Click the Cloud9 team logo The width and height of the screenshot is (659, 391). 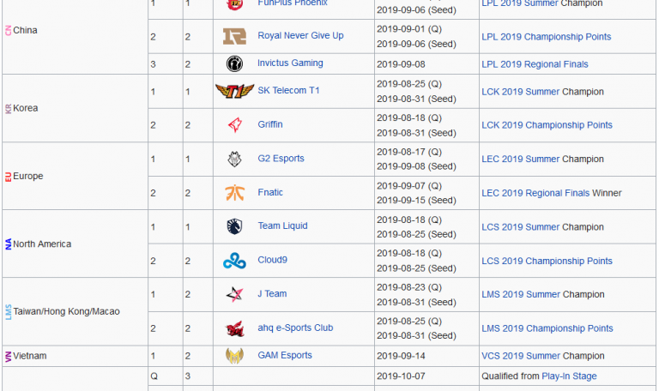coord(234,261)
